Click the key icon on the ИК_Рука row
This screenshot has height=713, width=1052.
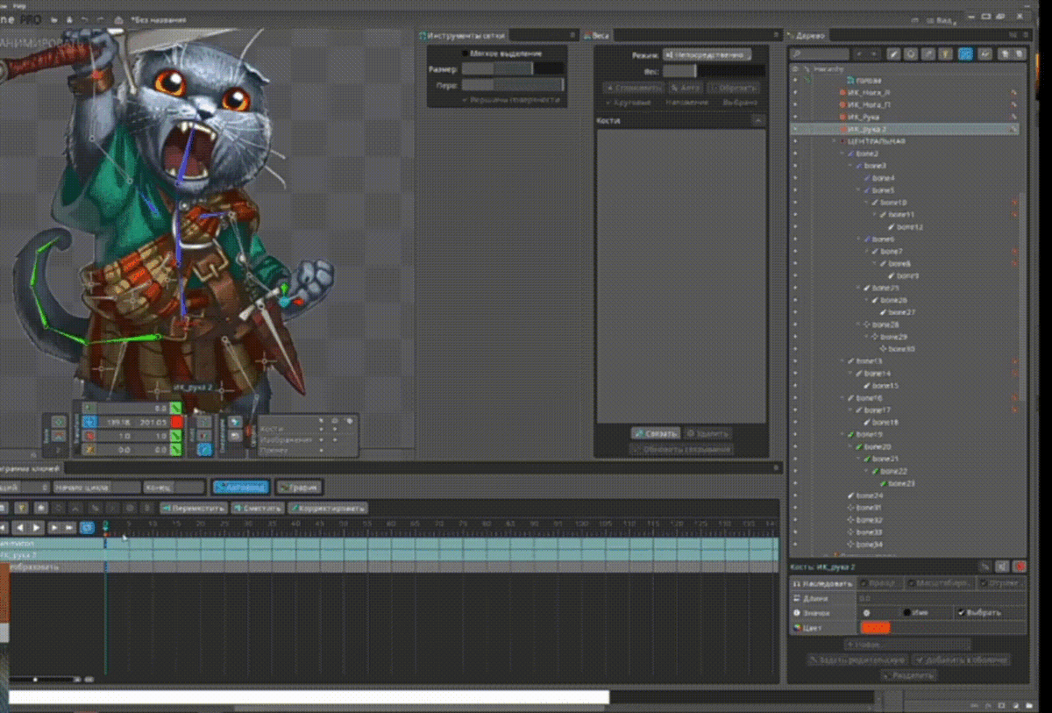1014,117
